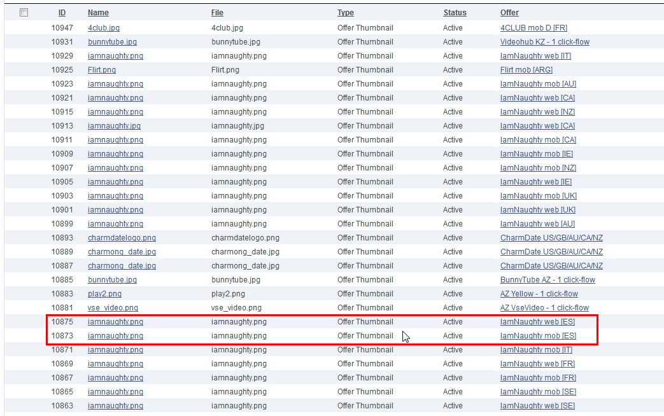Go to the AZ VseVideo - 1 click-flow offer
This screenshot has height=416, width=664.
click(x=544, y=308)
